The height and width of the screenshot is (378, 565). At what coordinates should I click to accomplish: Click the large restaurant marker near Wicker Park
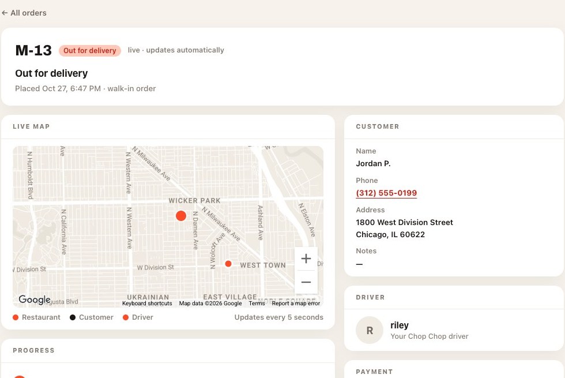pyautogui.click(x=181, y=216)
